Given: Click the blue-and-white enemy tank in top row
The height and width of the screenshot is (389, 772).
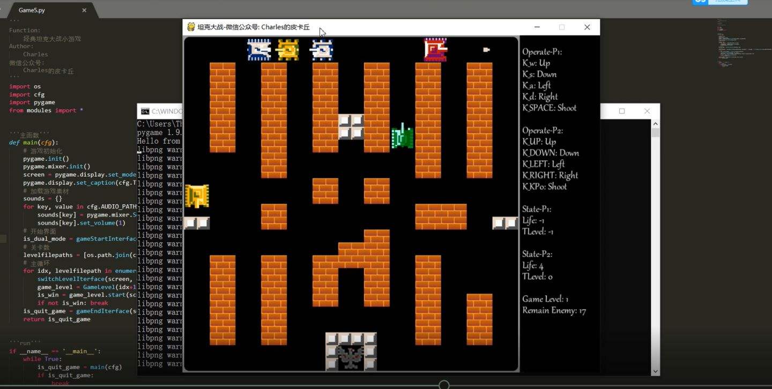Looking at the screenshot, I should click(259, 50).
